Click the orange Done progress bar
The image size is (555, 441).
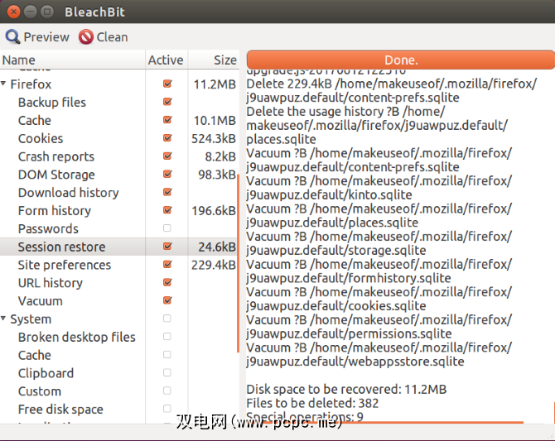(401, 60)
